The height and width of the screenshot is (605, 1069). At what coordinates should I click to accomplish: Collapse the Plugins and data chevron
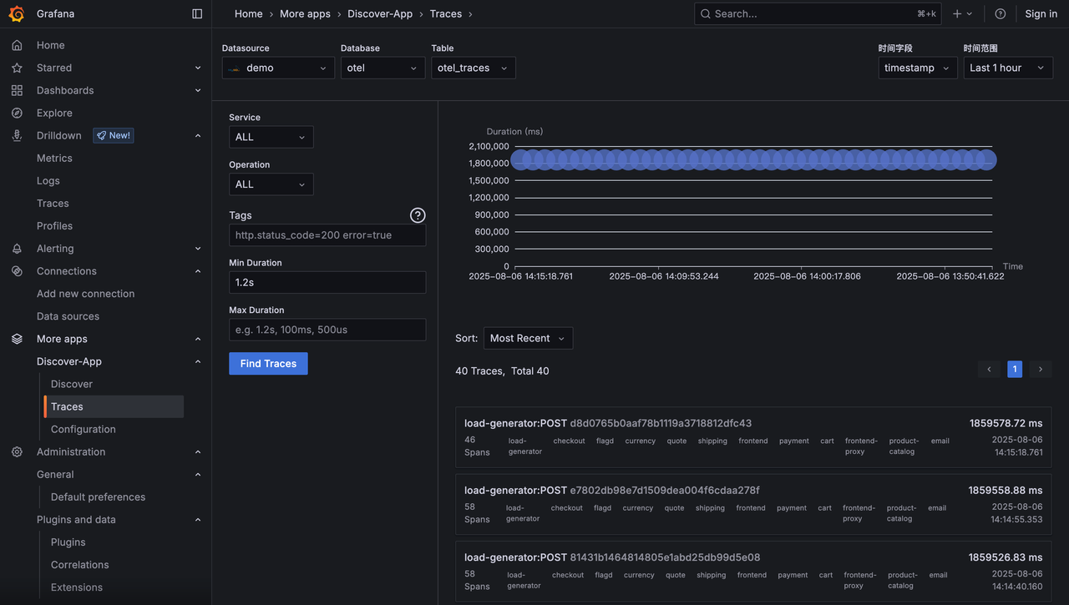click(198, 520)
